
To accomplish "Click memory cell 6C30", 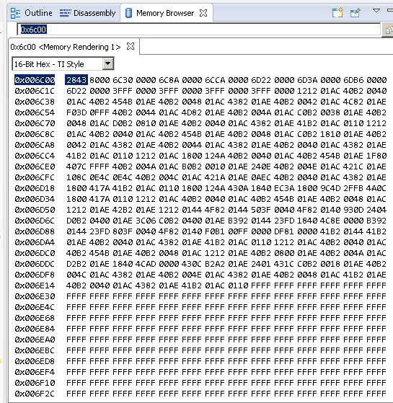I will coord(123,80).
